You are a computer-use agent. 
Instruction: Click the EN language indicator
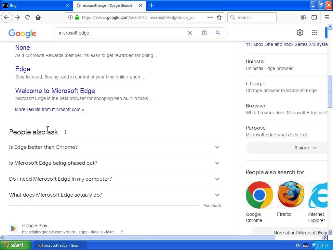tap(298, 245)
